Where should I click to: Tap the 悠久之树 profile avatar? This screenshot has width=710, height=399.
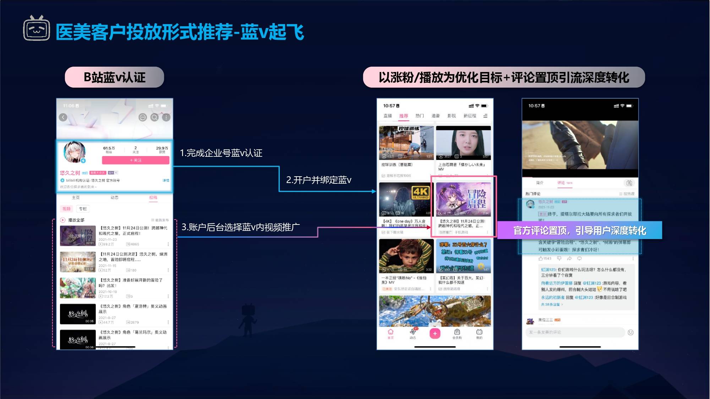point(75,152)
